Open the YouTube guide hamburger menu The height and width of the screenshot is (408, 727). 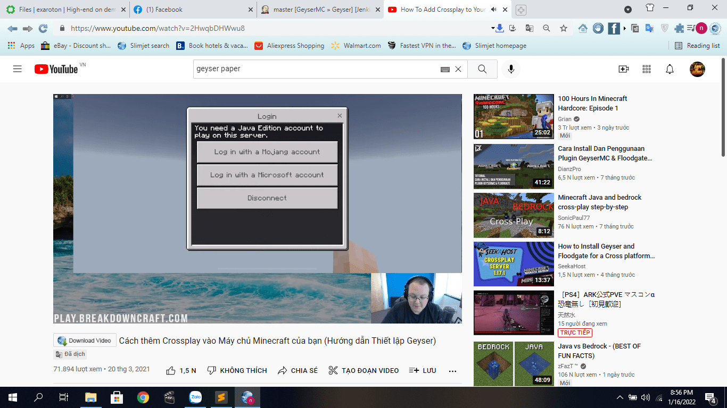[x=18, y=69]
